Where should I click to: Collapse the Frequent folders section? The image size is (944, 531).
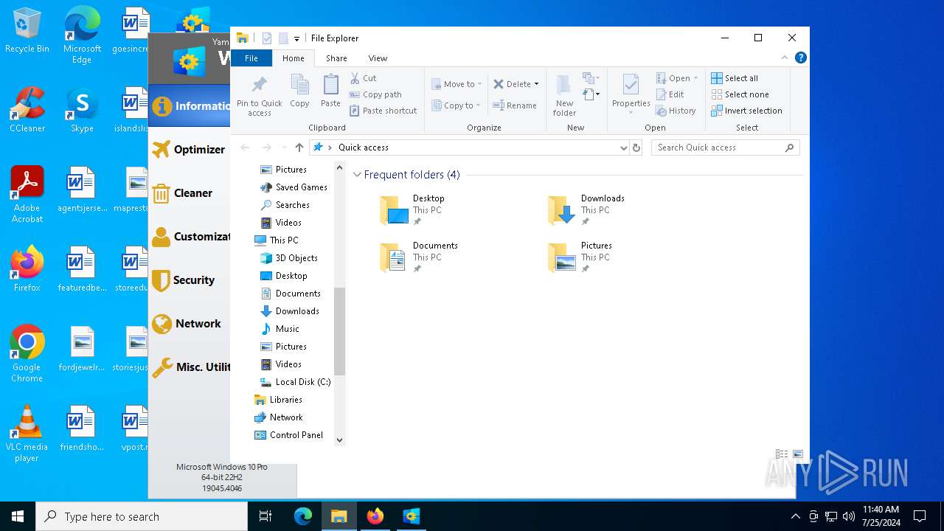point(357,175)
